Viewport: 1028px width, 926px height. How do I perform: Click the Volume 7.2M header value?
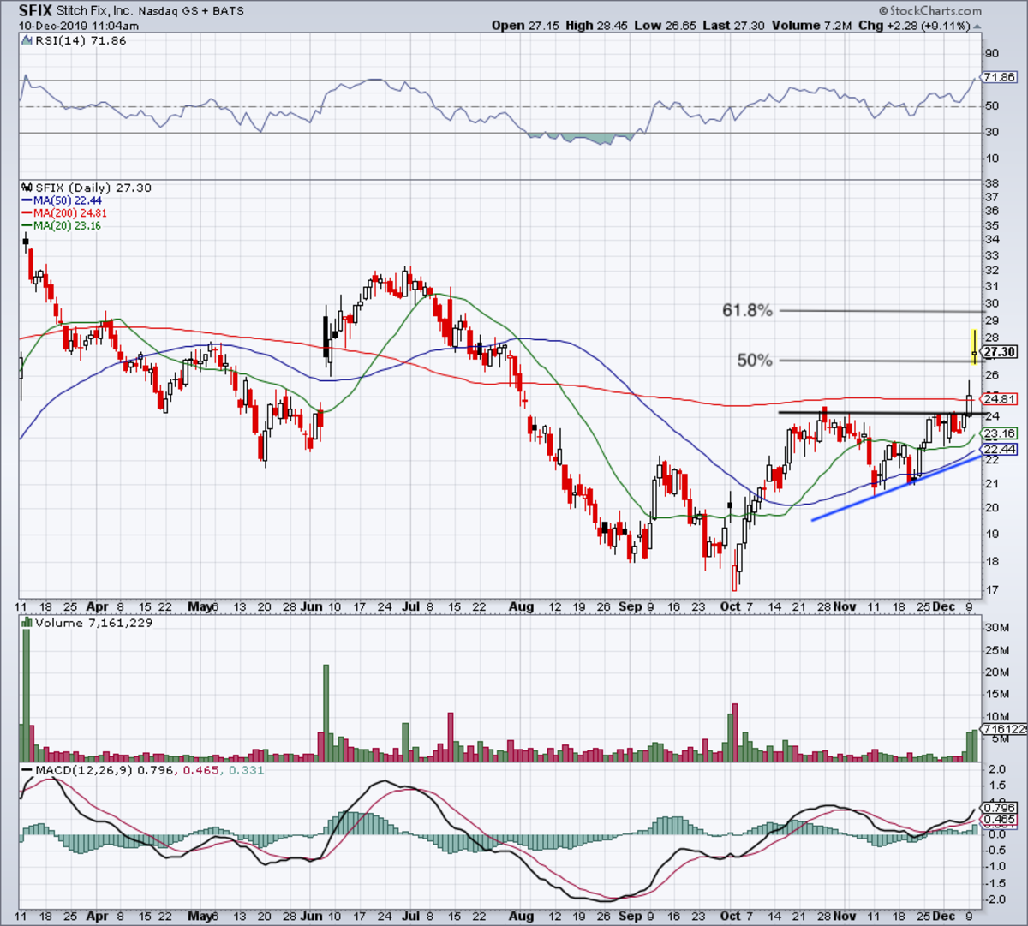[810, 26]
